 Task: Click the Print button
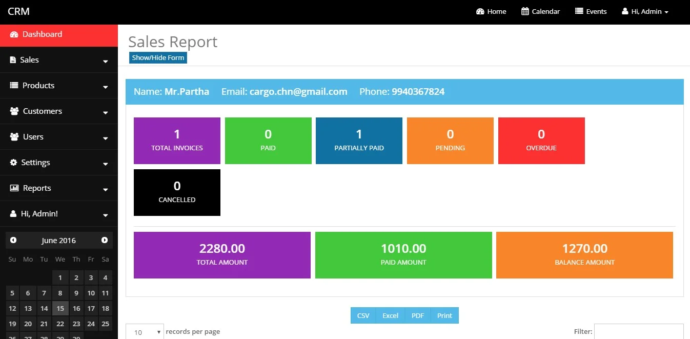pos(444,315)
